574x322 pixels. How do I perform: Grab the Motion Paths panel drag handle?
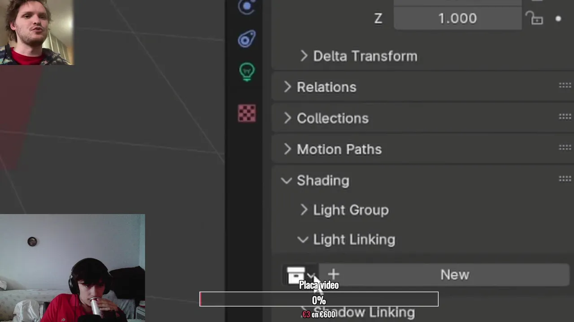(x=565, y=148)
